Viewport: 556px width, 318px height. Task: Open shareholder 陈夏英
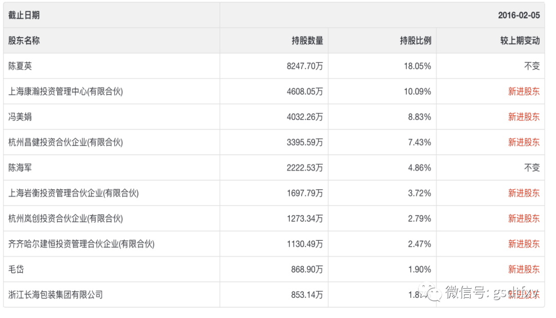coord(20,66)
